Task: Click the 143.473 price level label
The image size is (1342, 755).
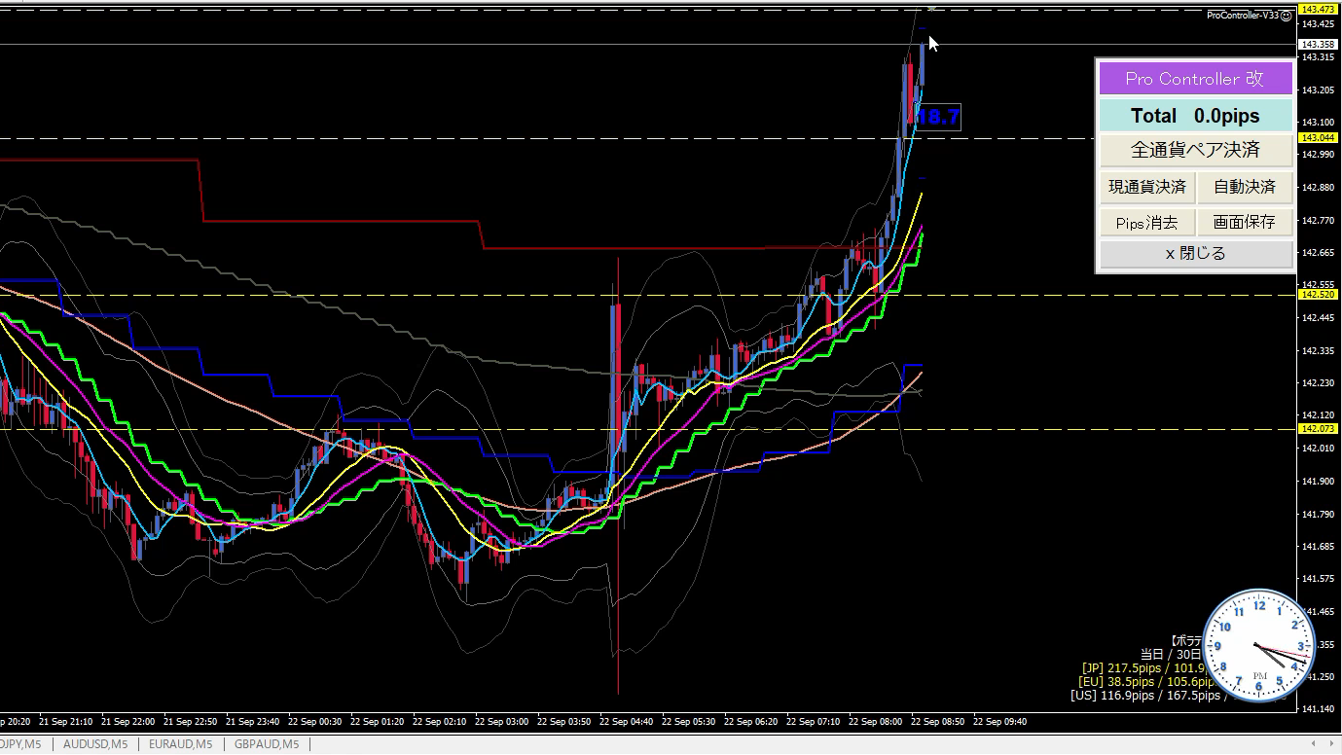Action: tap(1318, 10)
